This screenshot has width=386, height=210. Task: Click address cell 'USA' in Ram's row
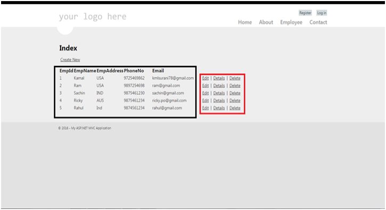click(100, 85)
